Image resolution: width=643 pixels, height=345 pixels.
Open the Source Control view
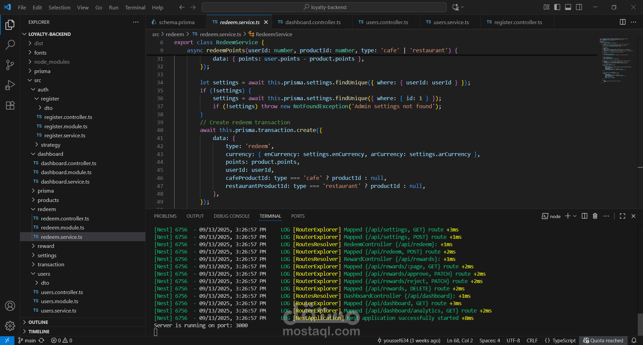click(10, 65)
